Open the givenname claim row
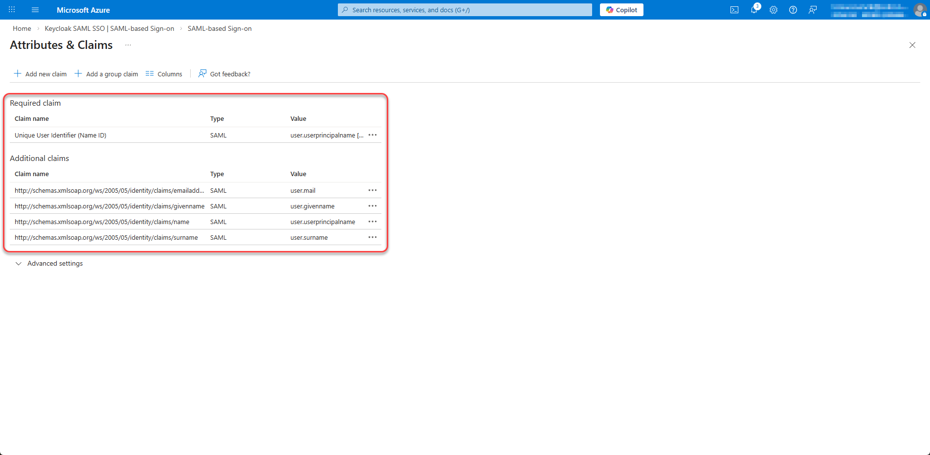Image resolution: width=930 pixels, height=455 pixels. pyautogui.click(x=110, y=206)
